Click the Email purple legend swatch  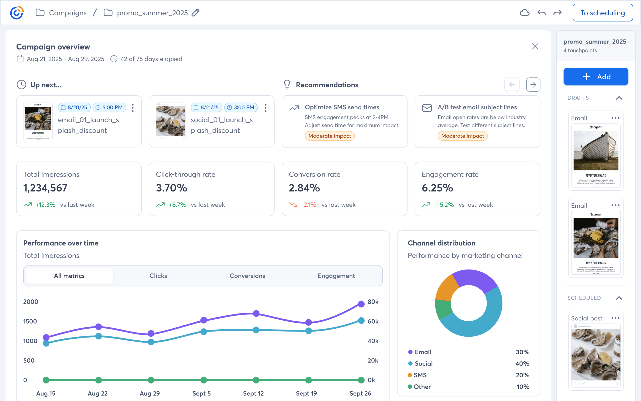pos(410,352)
